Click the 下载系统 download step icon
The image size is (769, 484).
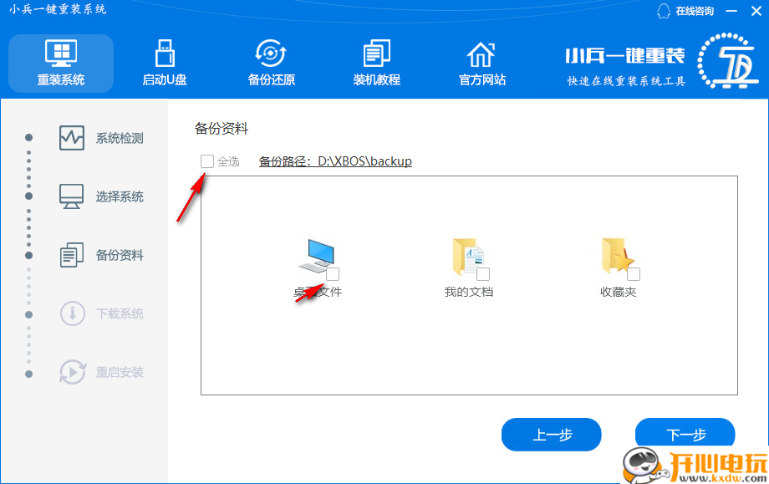[x=74, y=313]
